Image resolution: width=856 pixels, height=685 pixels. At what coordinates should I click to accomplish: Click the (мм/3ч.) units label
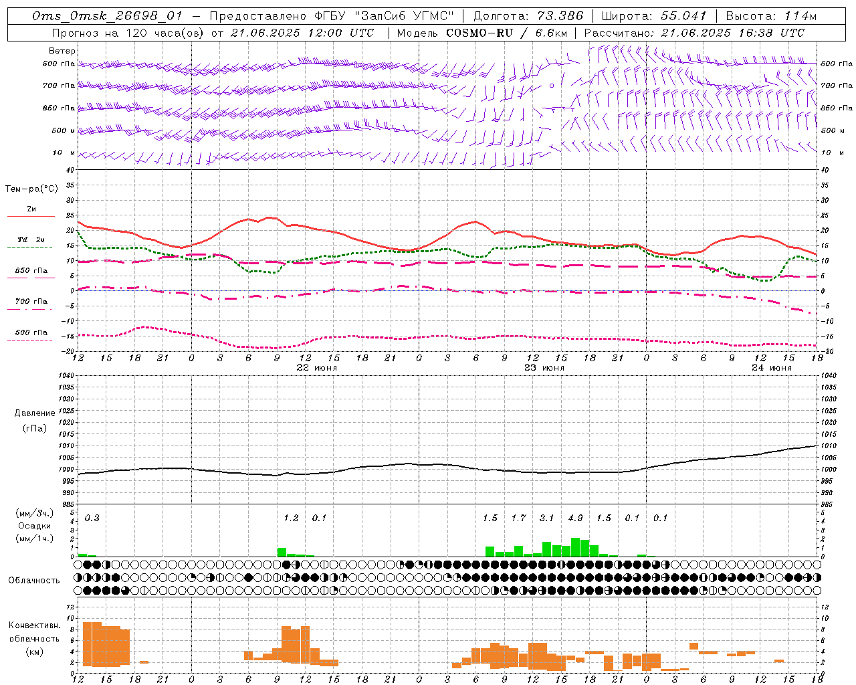[x=35, y=514]
